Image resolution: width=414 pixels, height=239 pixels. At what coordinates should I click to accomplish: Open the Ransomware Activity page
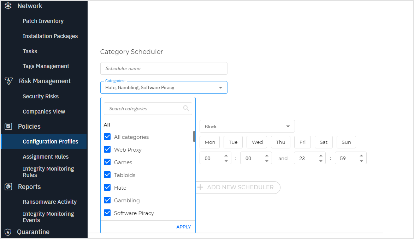[49, 202]
